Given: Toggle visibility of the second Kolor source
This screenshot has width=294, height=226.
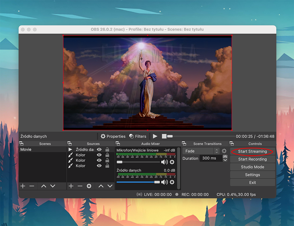Looking at the screenshot, I should coord(99,160).
